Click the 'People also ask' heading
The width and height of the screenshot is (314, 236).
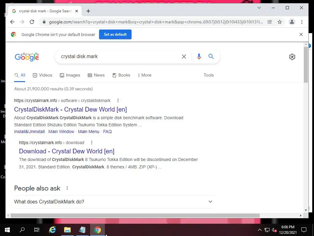37,188
